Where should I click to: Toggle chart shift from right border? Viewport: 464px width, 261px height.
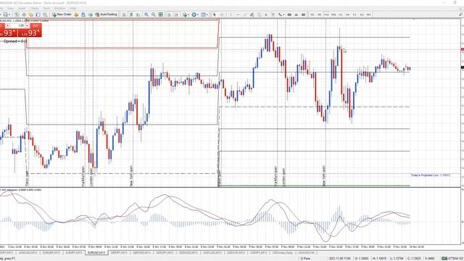coord(176,14)
